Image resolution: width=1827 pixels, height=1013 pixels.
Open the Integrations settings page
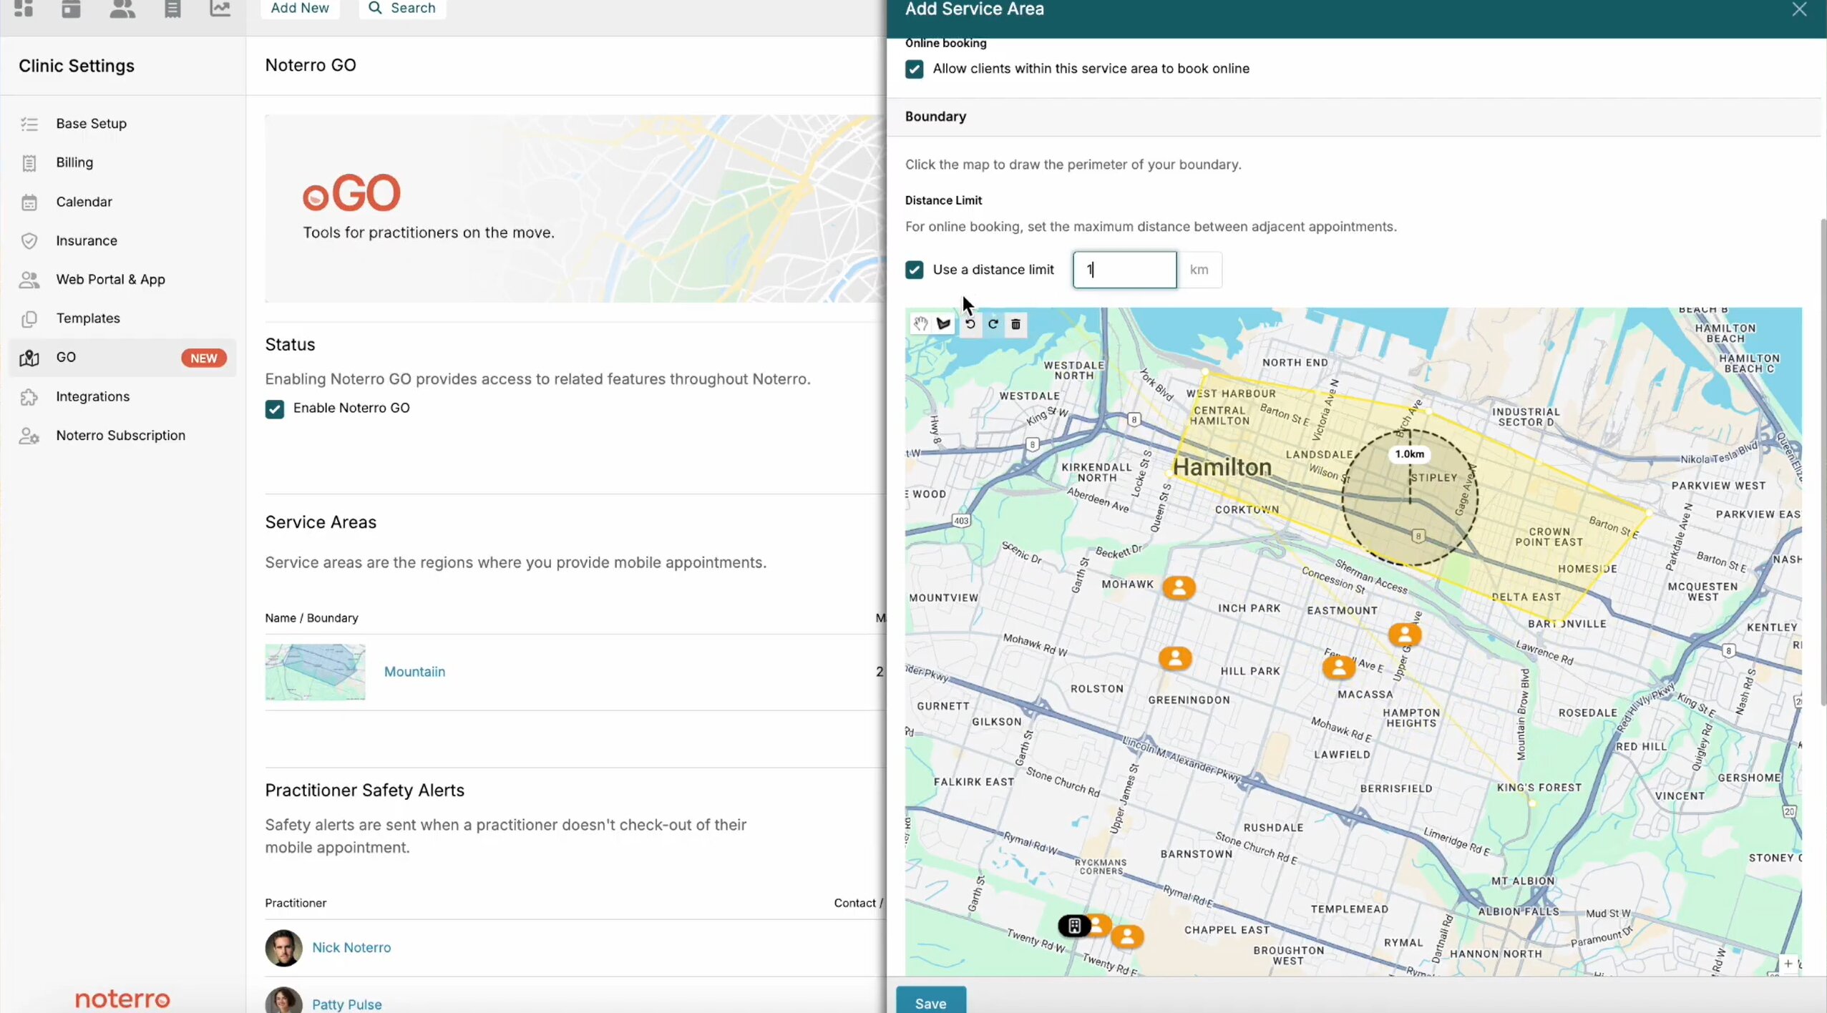pyautogui.click(x=92, y=396)
